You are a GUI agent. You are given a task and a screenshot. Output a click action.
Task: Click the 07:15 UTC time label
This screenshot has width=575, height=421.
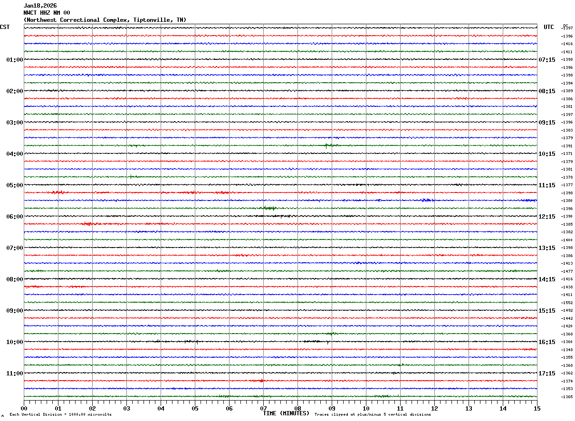(547, 60)
